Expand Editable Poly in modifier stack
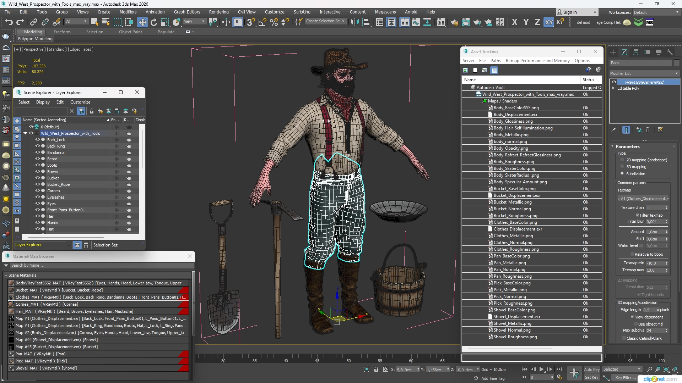Viewport: 682px width, 383px height. (613, 88)
